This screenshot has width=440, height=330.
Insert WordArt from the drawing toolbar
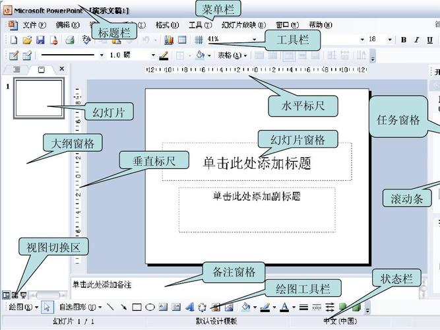pyautogui.click(x=190, y=307)
